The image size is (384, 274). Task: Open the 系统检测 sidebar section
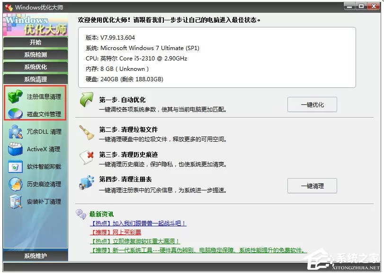(x=36, y=55)
